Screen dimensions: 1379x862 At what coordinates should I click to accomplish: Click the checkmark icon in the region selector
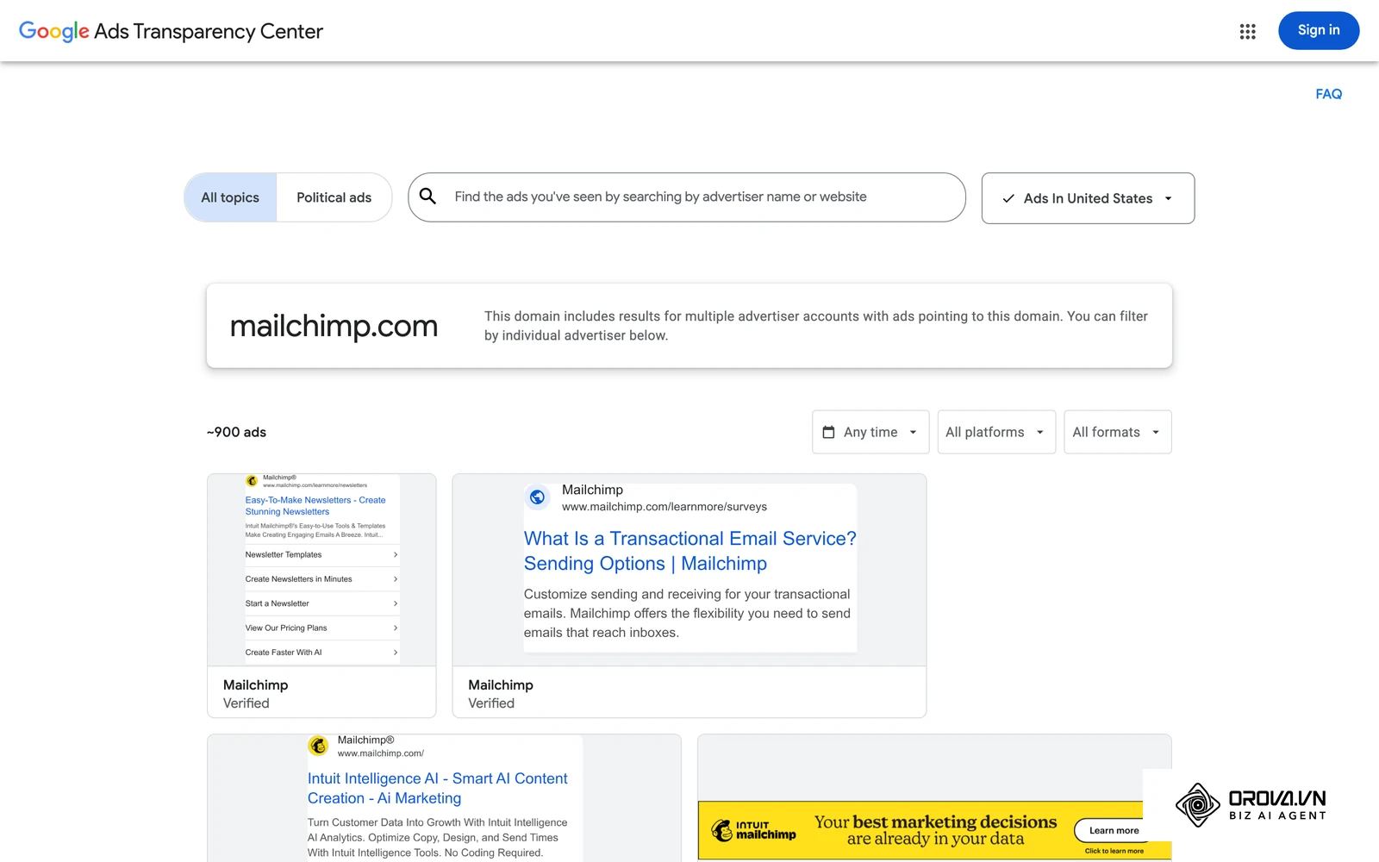tap(1008, 198)
